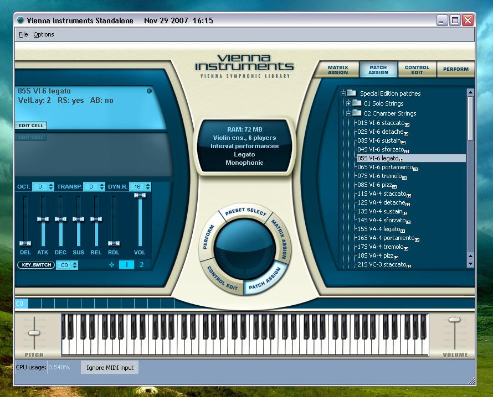Select patch 02S VI-6 detache

click(383, 132)
